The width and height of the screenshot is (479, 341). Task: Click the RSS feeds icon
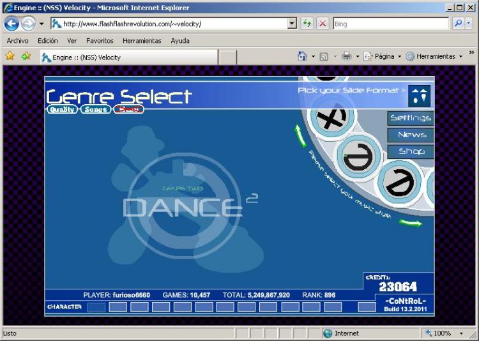[324, 57]
